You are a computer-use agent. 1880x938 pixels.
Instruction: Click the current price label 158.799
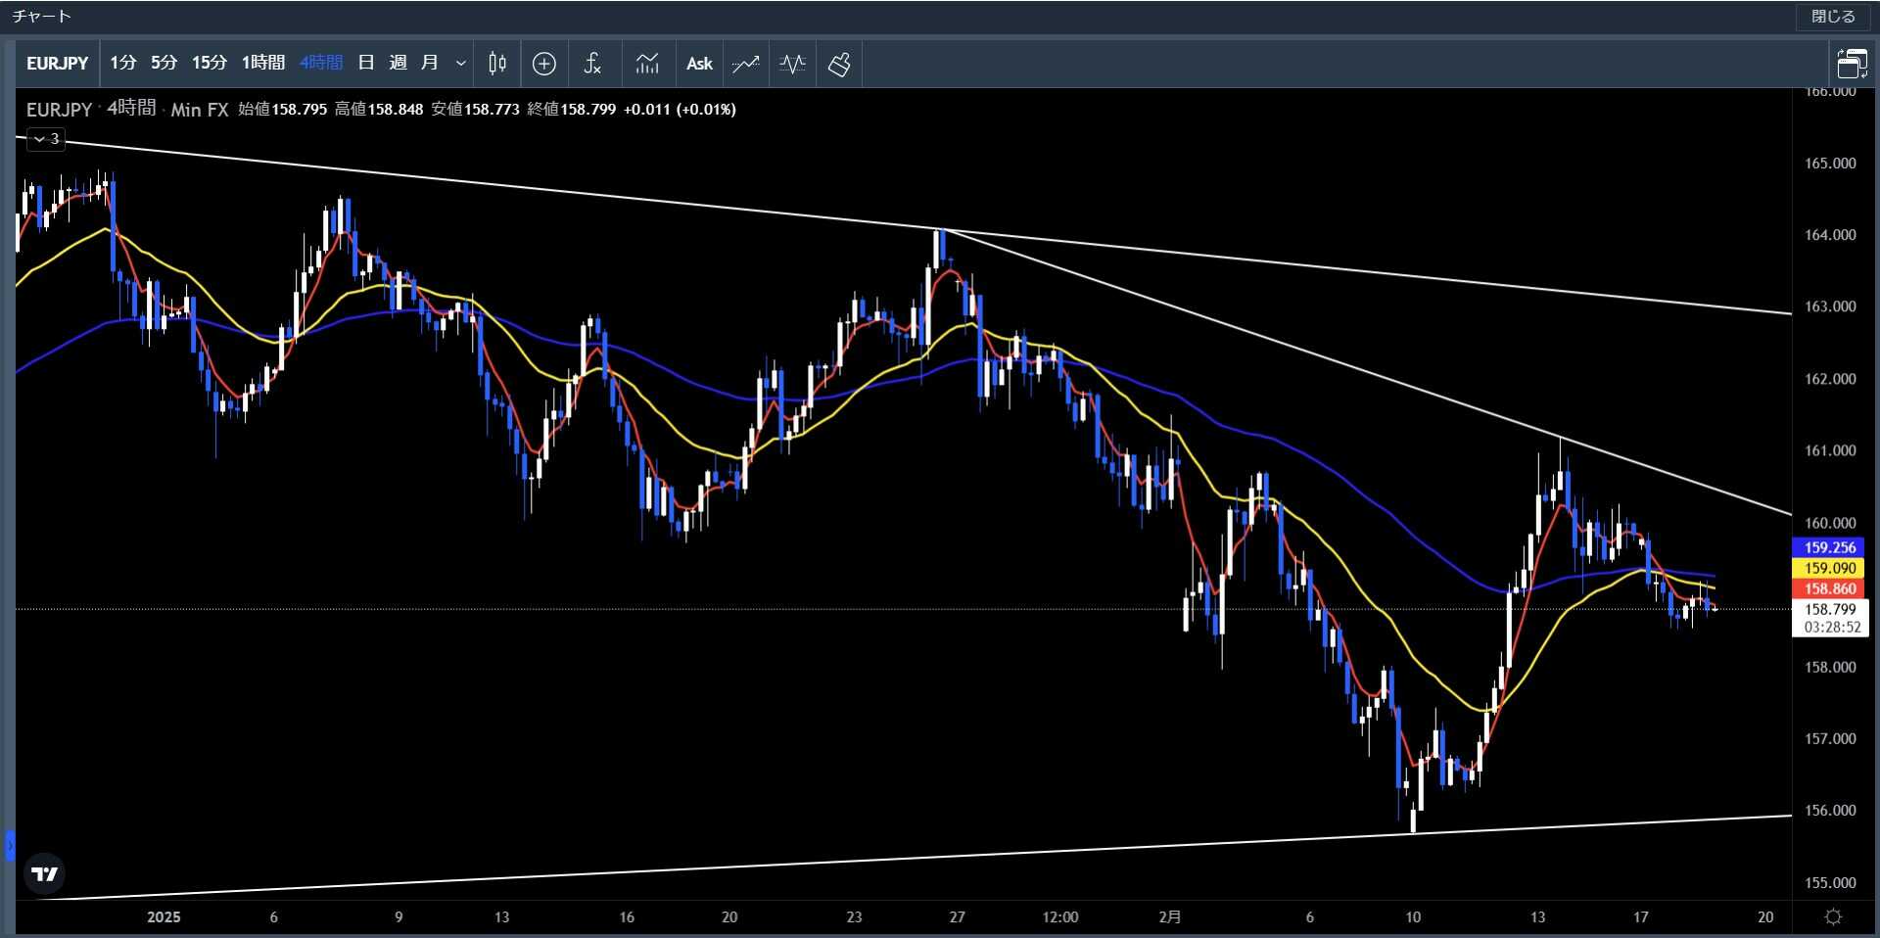pyautogui.click(x=1830, y=609)
